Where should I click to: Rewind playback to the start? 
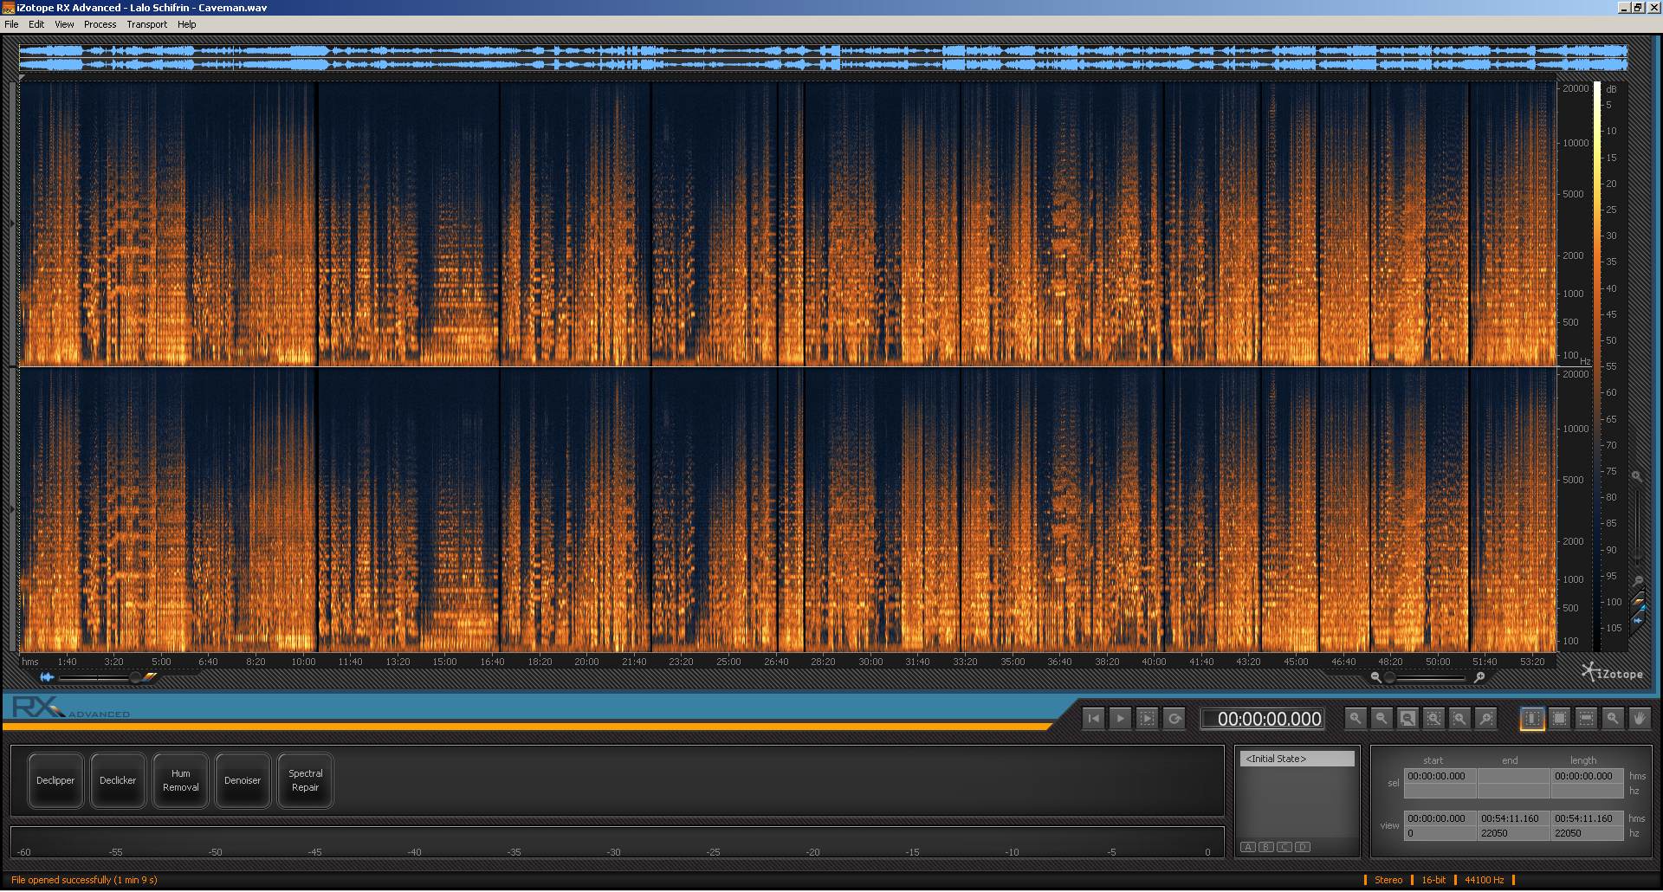pyautogui.click(x=1094, y=719)
